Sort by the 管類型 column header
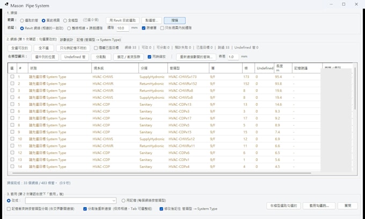365x219 pixels. [188, 68]
